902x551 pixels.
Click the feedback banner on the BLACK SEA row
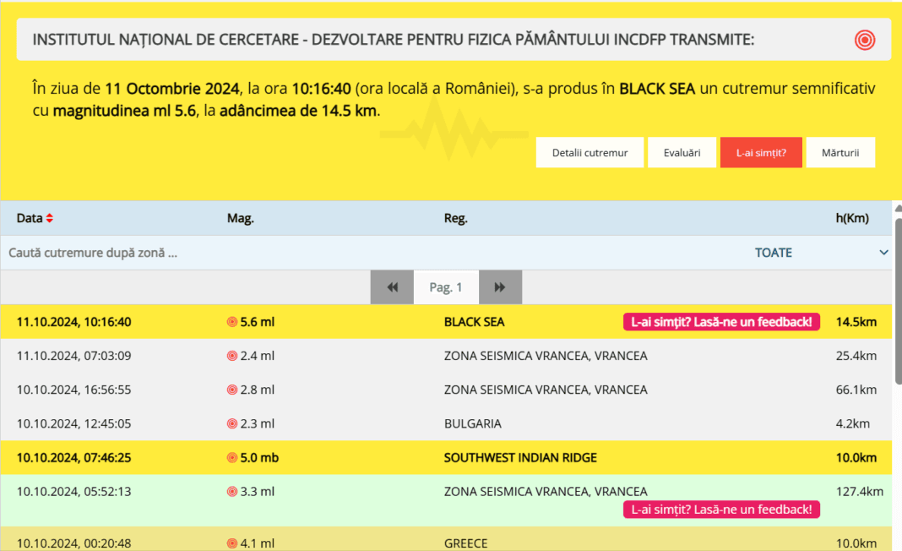click(721, 321)
